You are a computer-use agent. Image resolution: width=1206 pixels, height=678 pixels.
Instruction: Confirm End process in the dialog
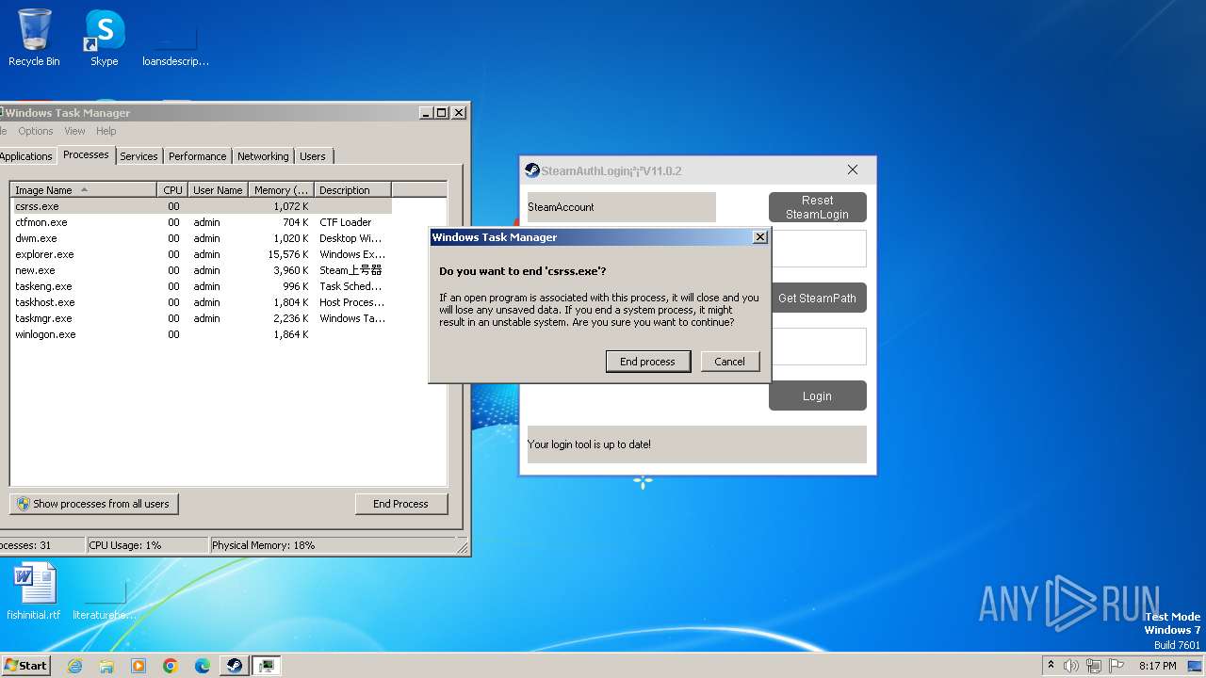pyautogui.click(x=647, y=362)
